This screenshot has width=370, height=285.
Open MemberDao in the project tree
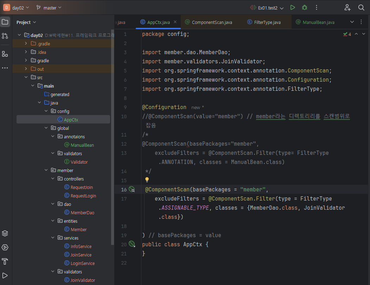click(x=82, y=213)
